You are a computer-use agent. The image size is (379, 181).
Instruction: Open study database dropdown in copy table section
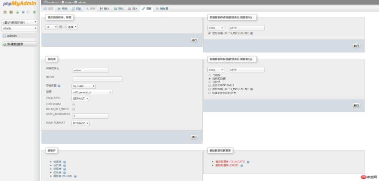point(216,70)
